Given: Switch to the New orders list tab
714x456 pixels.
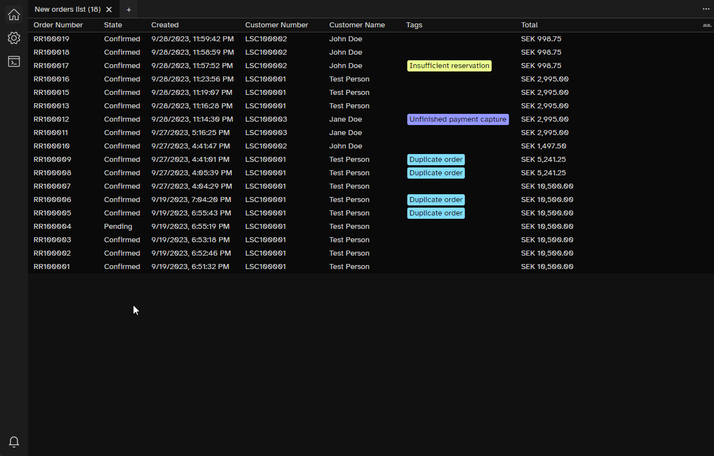Looking at the screenshot, I should [66, 9].
